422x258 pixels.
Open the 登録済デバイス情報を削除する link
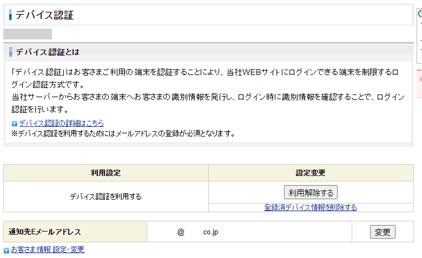click(311, 207)
